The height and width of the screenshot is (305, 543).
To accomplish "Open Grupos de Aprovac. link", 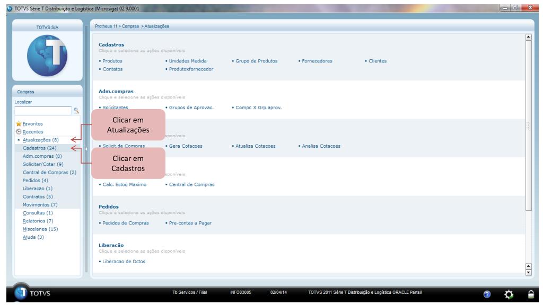I will pyautogui.click(x=191, y=107).
